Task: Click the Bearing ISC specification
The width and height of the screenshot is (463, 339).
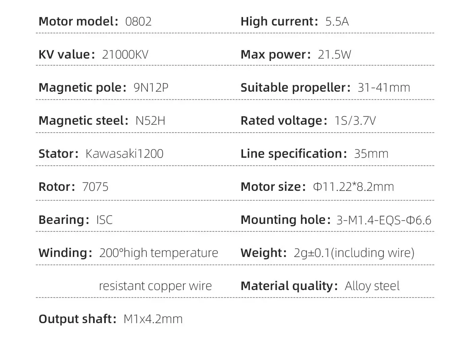Action: coord(76,220)
